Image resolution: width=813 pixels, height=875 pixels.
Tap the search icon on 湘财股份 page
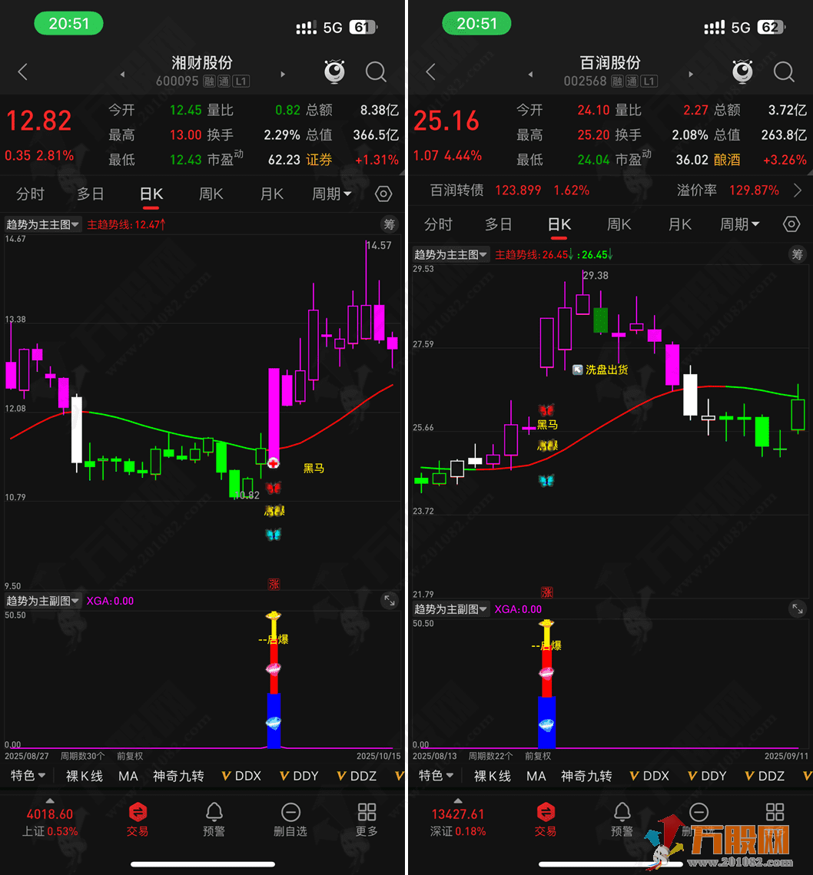click(x=376, y=72)
